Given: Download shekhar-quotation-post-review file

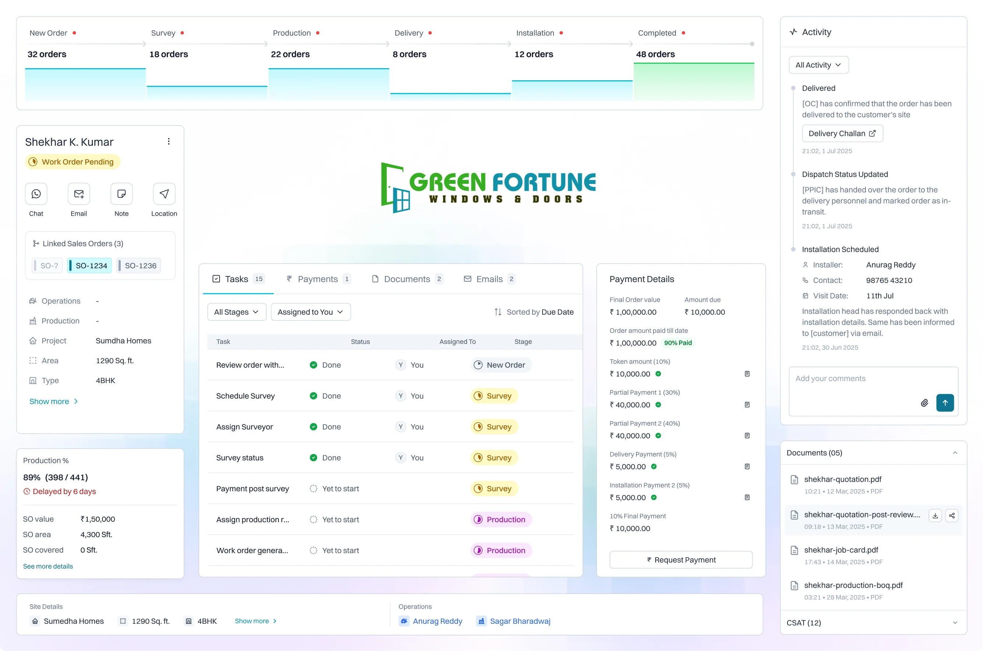Looking at the screenshot, I should (x=935, y=516).
